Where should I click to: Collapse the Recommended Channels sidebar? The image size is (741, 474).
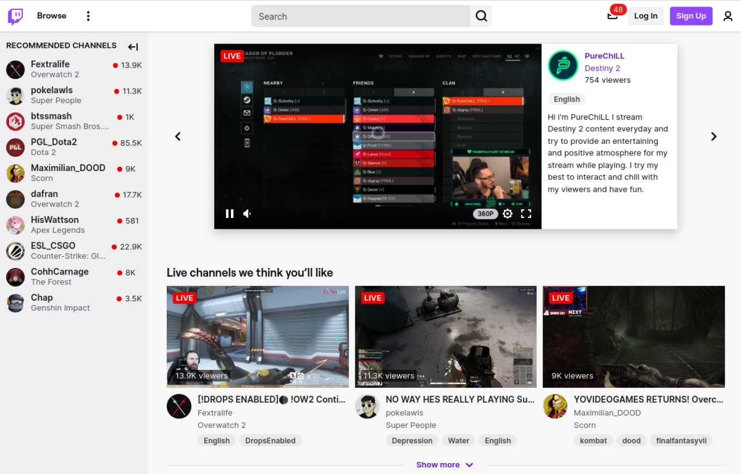click(133, 47)
